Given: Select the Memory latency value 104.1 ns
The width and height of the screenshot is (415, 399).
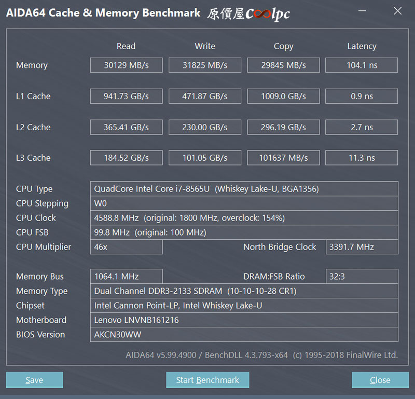Looking at the screenshot, I should click(x=362, y=65).
